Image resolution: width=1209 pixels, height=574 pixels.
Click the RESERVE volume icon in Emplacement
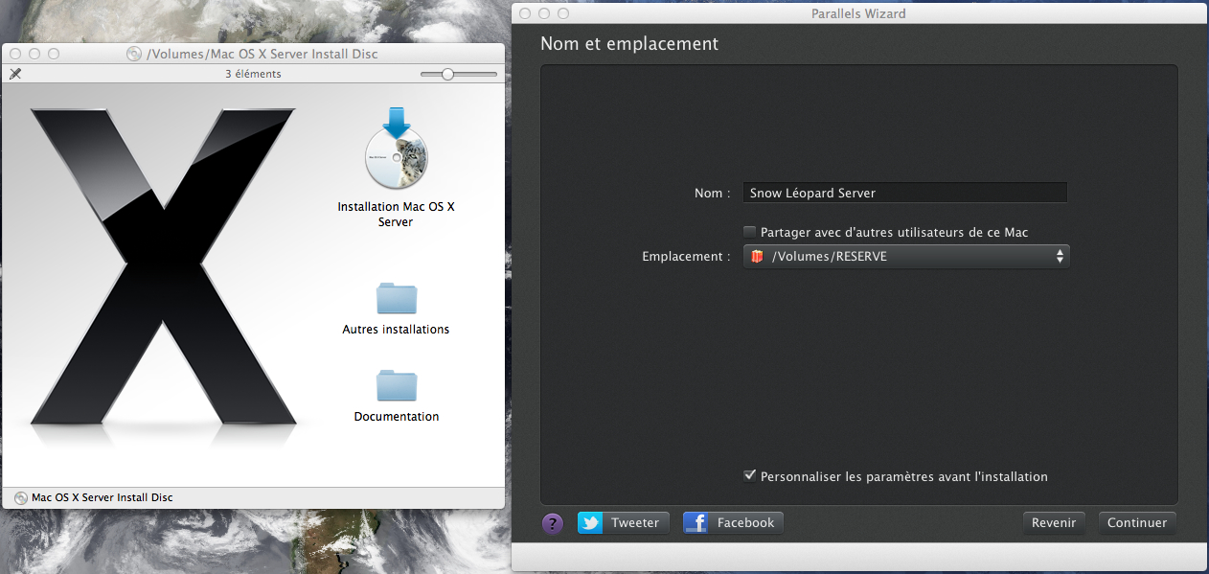757,256
